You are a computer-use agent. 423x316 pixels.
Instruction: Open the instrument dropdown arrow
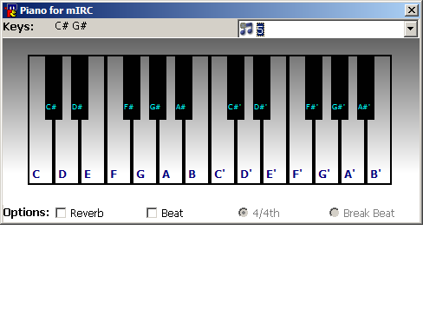[x=411, y=29]
